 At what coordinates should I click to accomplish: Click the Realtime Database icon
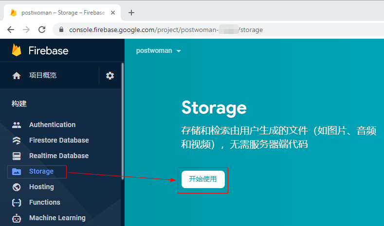pos(17,156)
